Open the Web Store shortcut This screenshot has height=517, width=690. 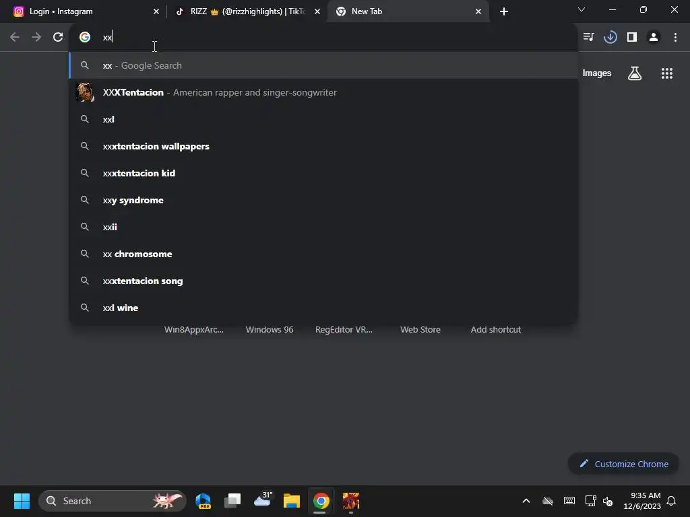point(420,330)
